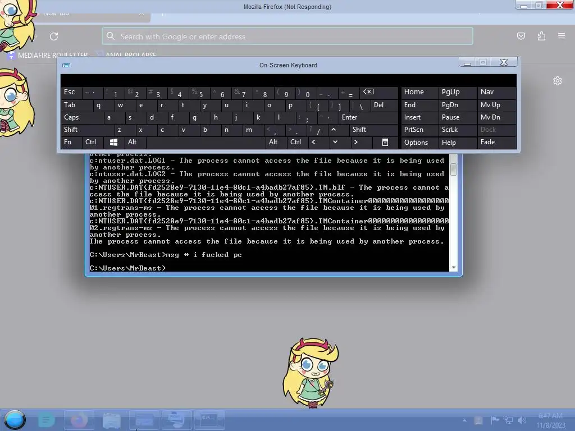
Task: Open the Action Center flag icon
Action: click(x=495, y=420)
